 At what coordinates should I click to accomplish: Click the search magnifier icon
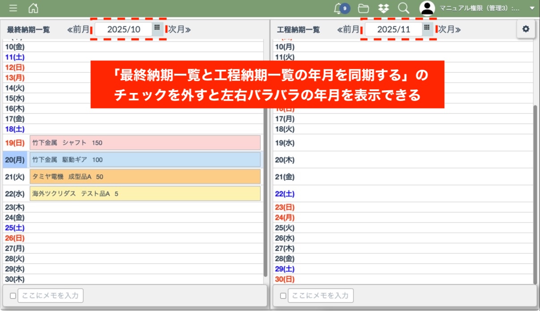click(x=404, y=8)
